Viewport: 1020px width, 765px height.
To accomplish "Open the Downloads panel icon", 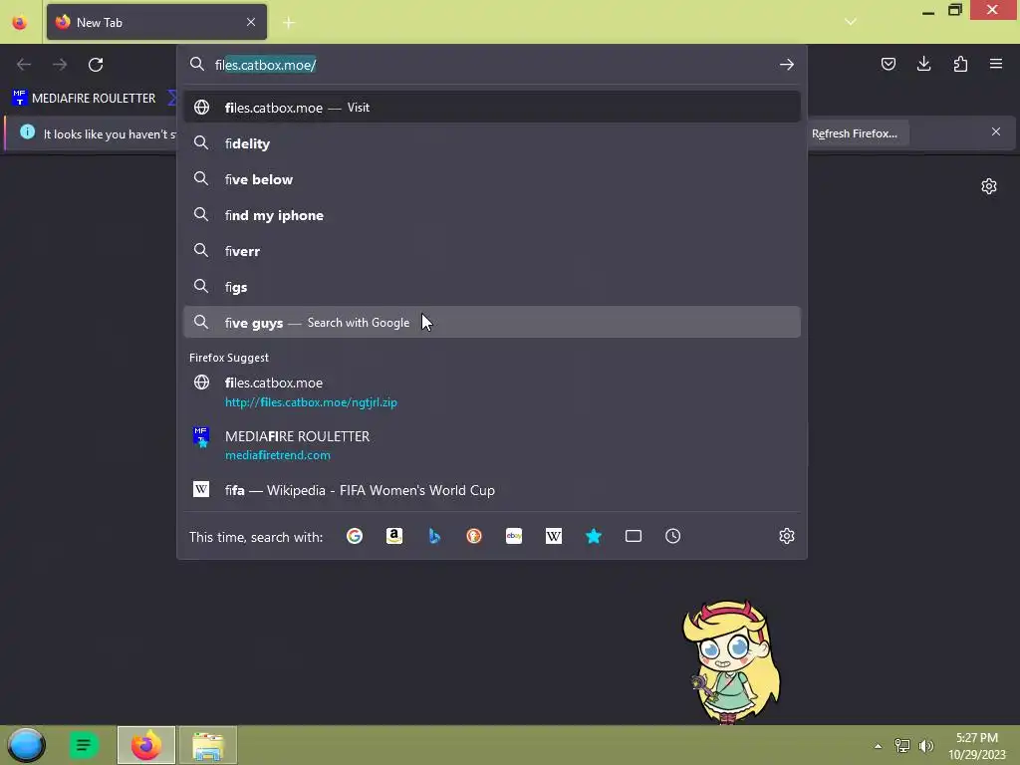I will (923, 64).
